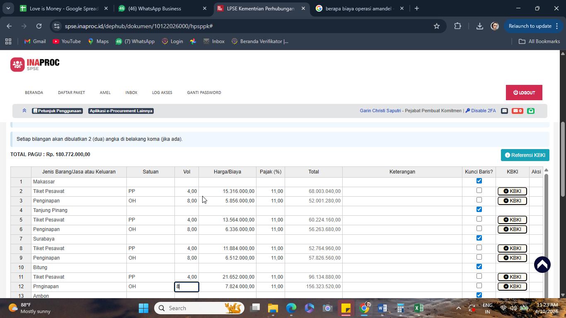Add KBKI for row 3 Penginapan
Screen dimensions: 566x318
512,201
